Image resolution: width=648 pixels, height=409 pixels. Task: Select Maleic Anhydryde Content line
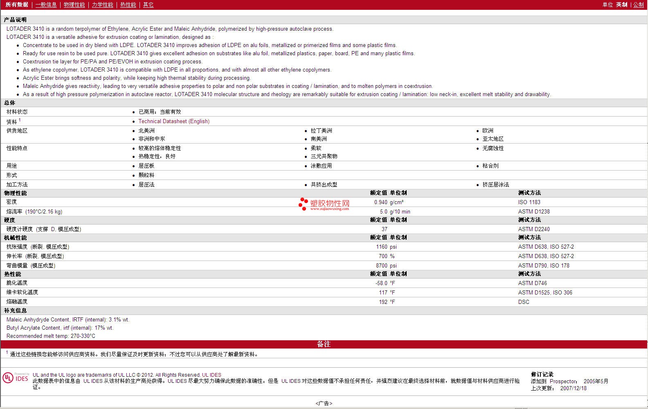pos(68,319)
